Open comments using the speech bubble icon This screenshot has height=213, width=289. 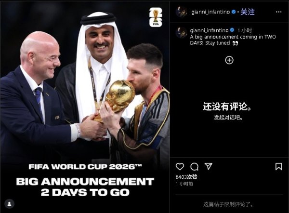194,167
